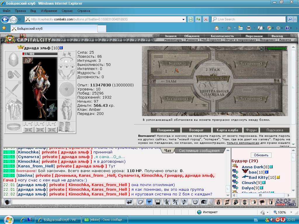Click the speaking head icon by chat input

[x=7, y=202]
